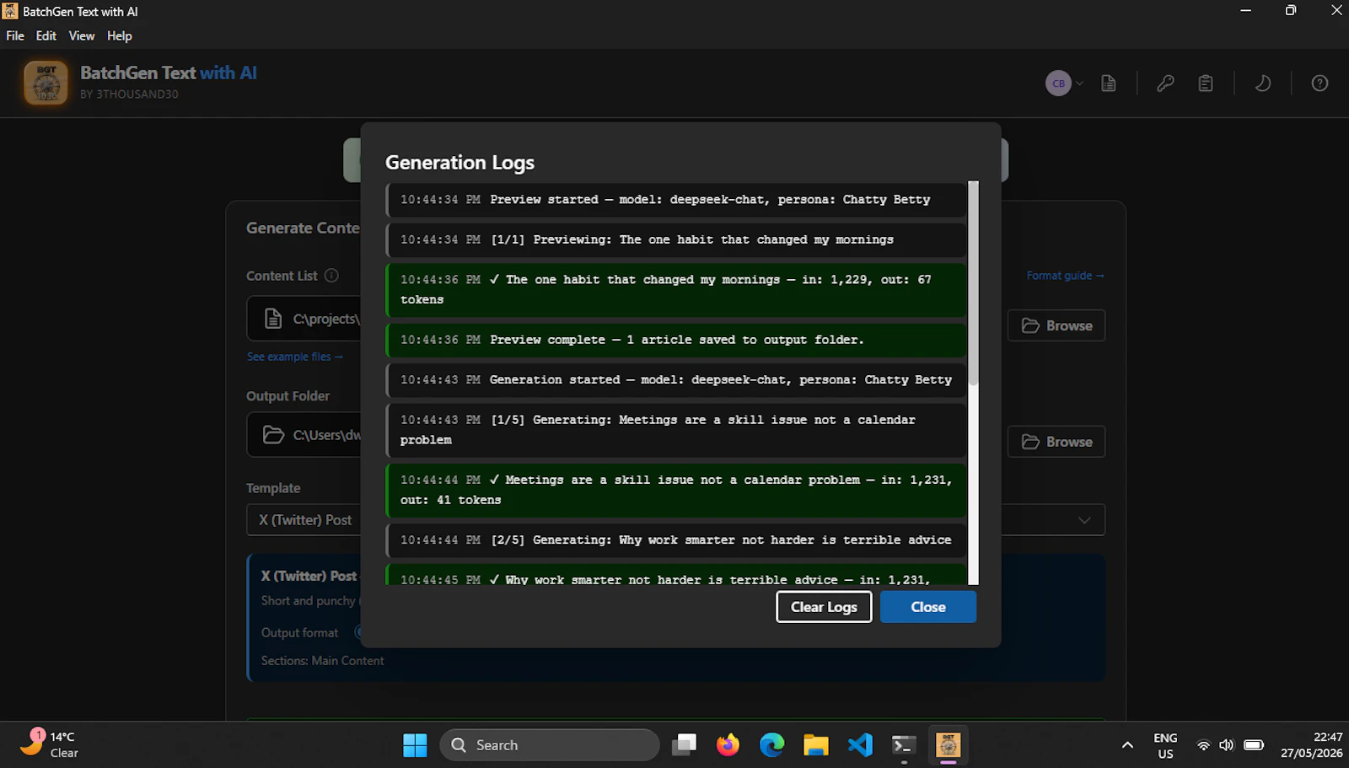Open the View menu
1349x768 pixels.
coord(82,35)
